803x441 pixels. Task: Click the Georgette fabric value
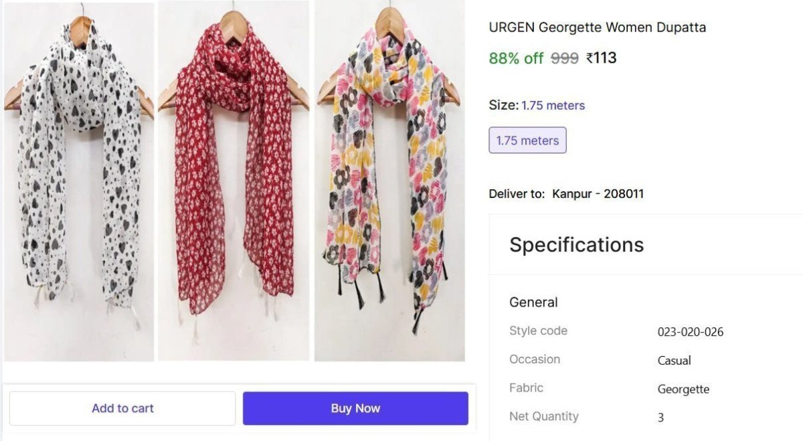point(683,389)
